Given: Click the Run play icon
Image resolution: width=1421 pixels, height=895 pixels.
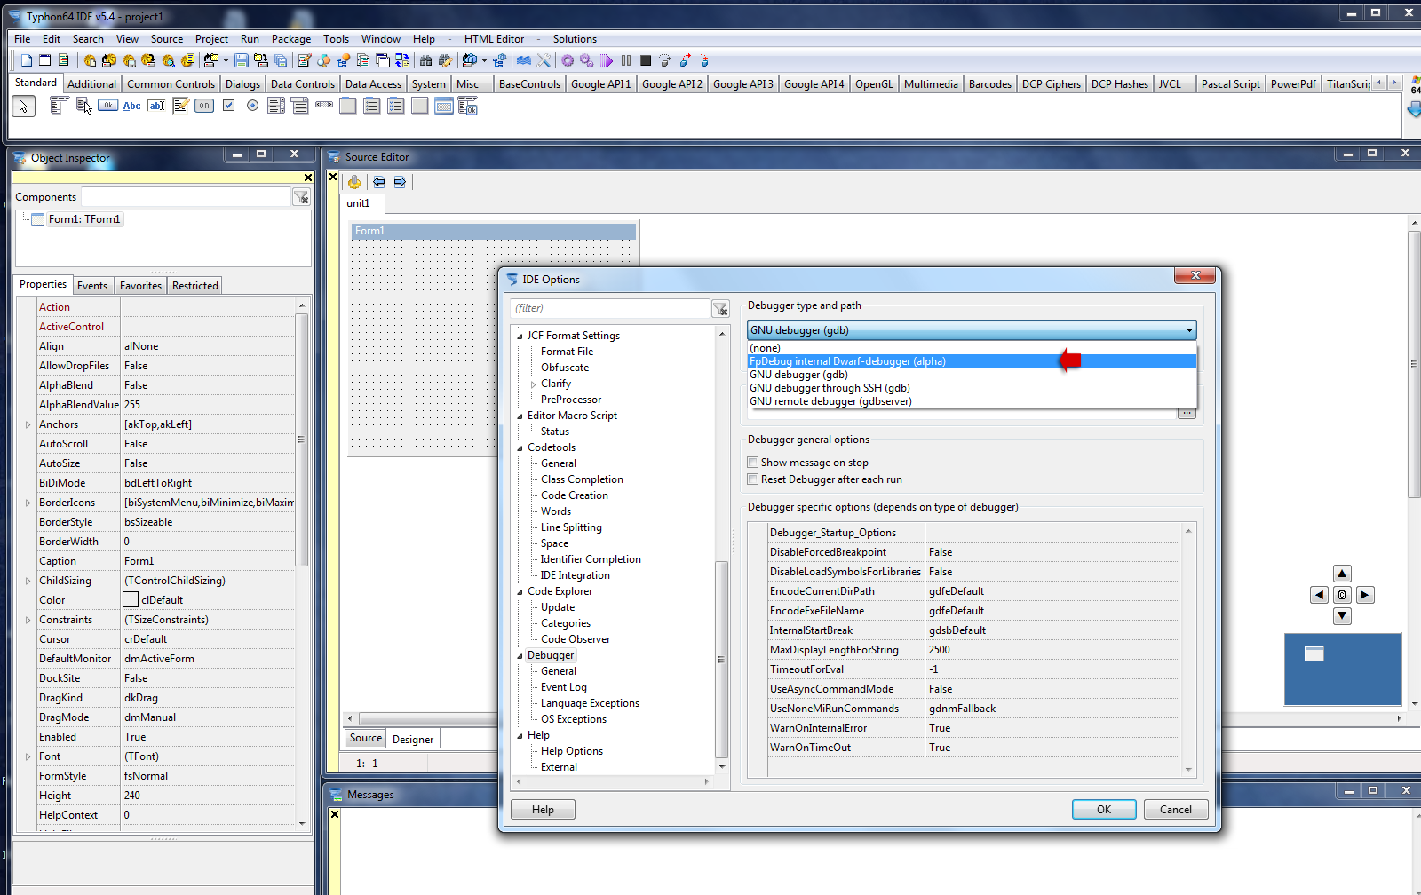Looking at the screenshot, I should pyautogui.click(x=607, y=60).
